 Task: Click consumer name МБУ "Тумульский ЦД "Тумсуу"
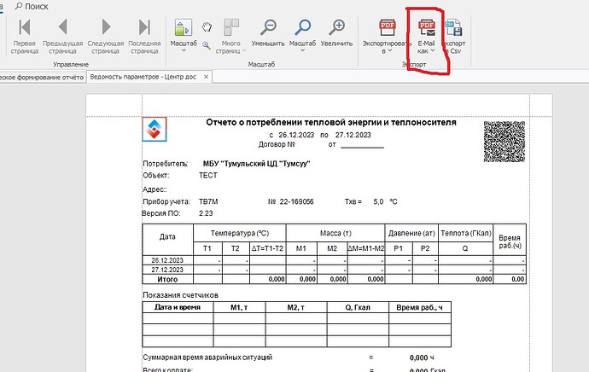257,164
